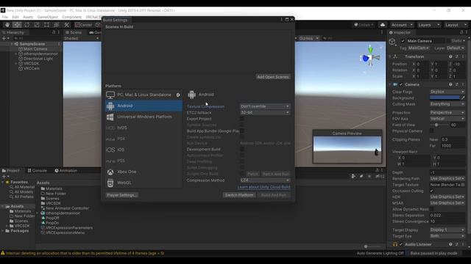This screenshot has height=264, width=471.
Task: Toggle the Static checkbox in Inspector
Action: [x=448, y=41]
